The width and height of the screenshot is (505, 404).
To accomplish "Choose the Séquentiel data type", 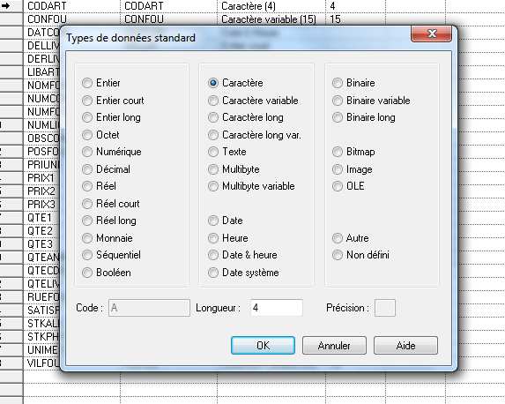I will [x=87, y=255].
